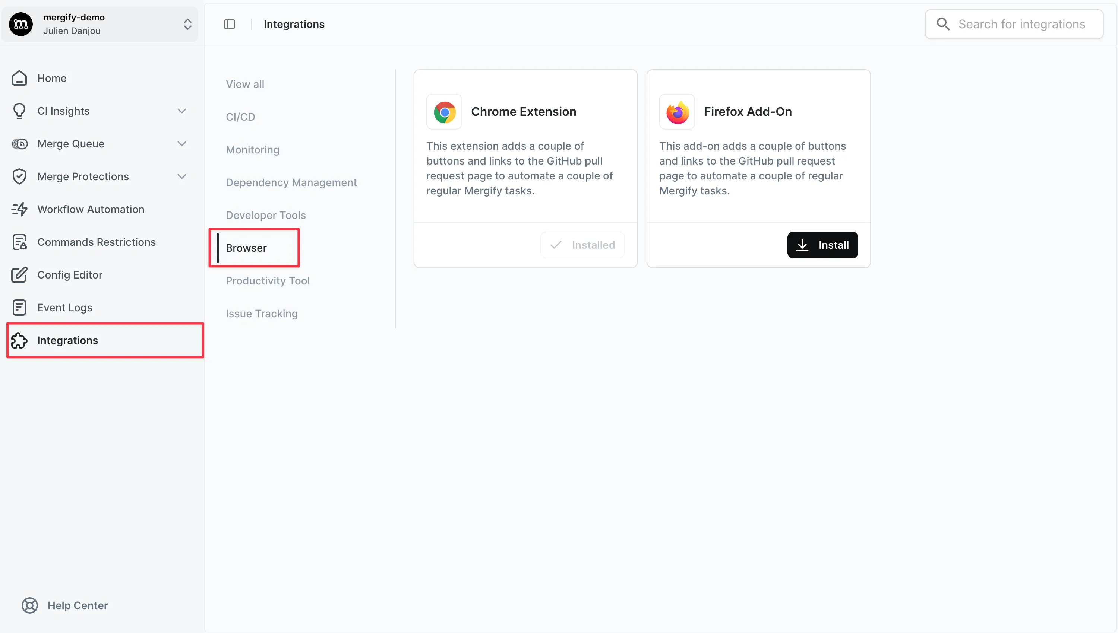Open Merge Queue via its sidebar icon
Viewport: 1118px width, 633px height.
pos(19,143)
